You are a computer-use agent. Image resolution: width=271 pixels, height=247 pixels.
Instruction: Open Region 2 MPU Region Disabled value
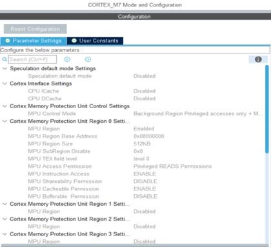point(145,226)
